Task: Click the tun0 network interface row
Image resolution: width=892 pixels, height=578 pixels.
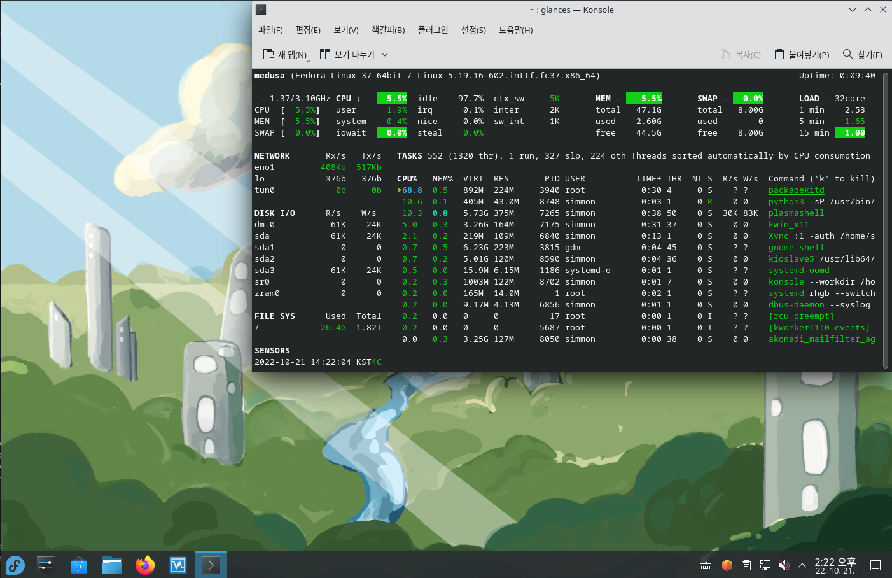Action: point(318,190)
